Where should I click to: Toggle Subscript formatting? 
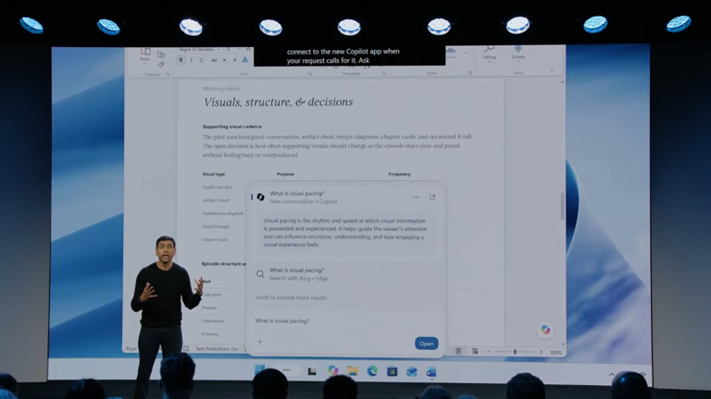click(224, 60)
